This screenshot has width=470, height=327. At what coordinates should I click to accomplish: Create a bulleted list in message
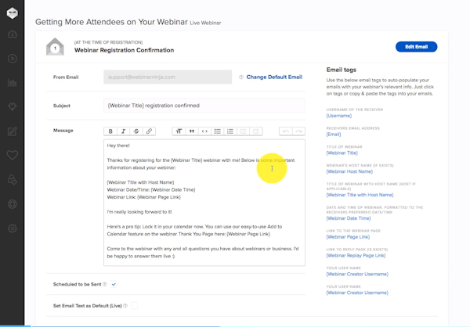[x=218, y=131]
